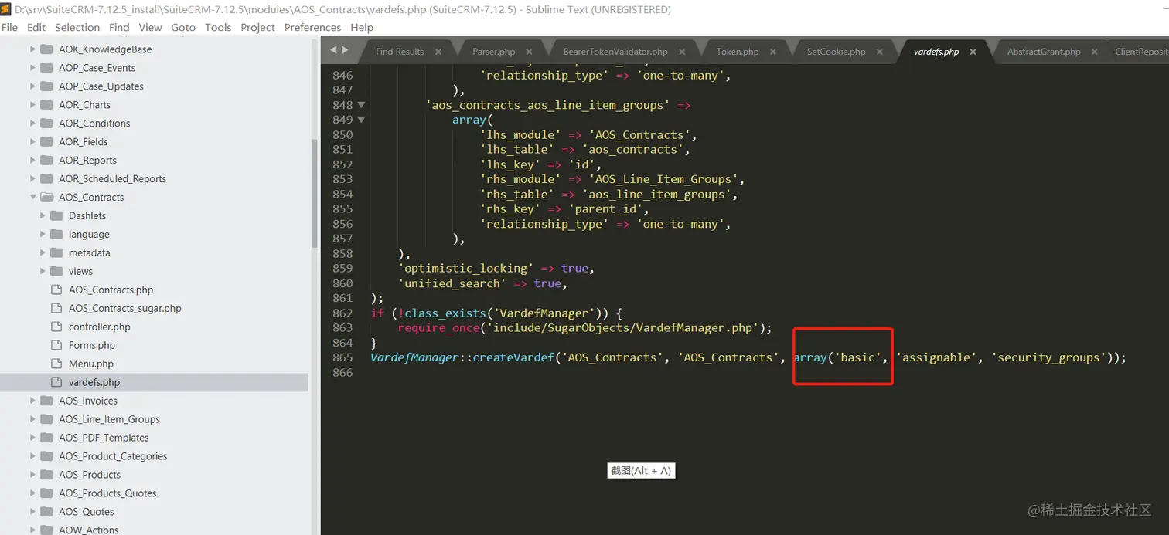Expand the AOP_Case_Events folder
Screen dimensions: 1169x535
33,68
